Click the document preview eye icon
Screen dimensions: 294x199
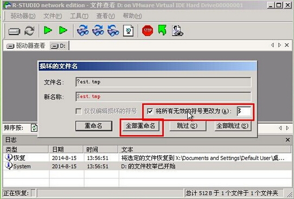tap(177, 31)
